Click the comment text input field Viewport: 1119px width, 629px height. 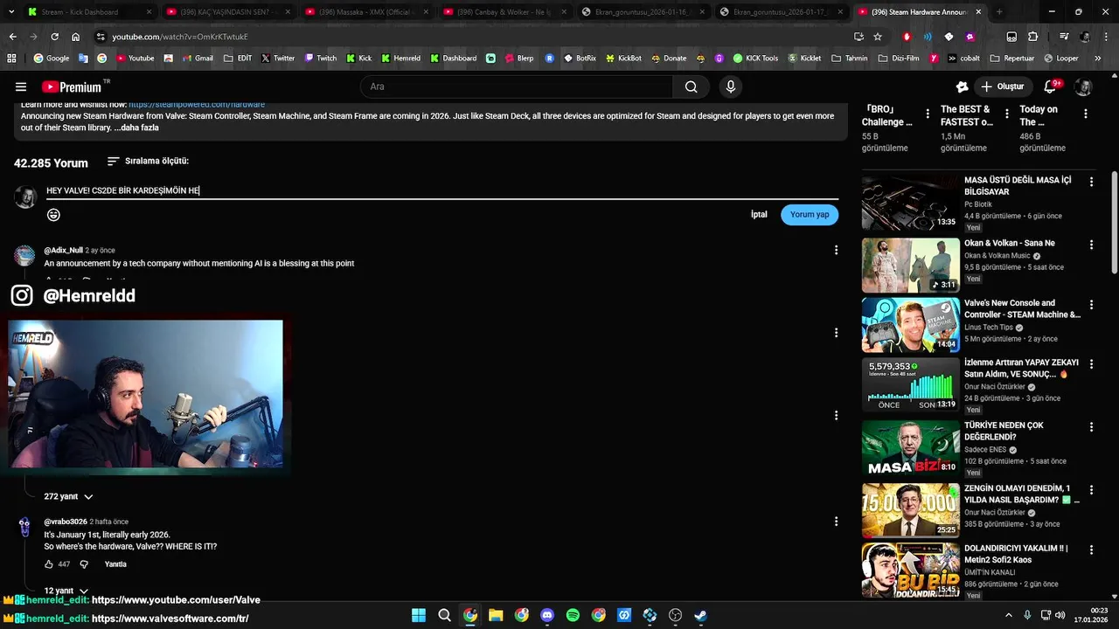click(x=441, y=190)
